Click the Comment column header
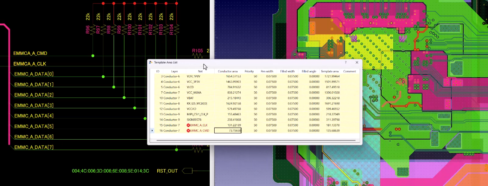 (350, 71)
